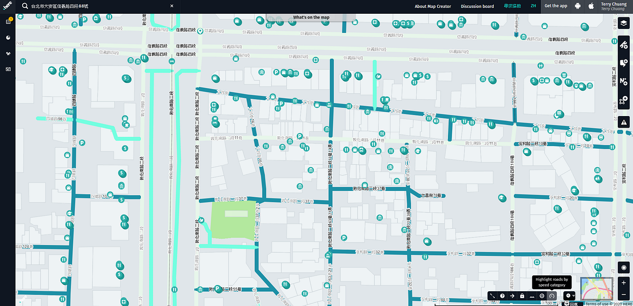633x306 pixels.
Task: Open the Discussion board menu item
Action: tap(477, 6)
